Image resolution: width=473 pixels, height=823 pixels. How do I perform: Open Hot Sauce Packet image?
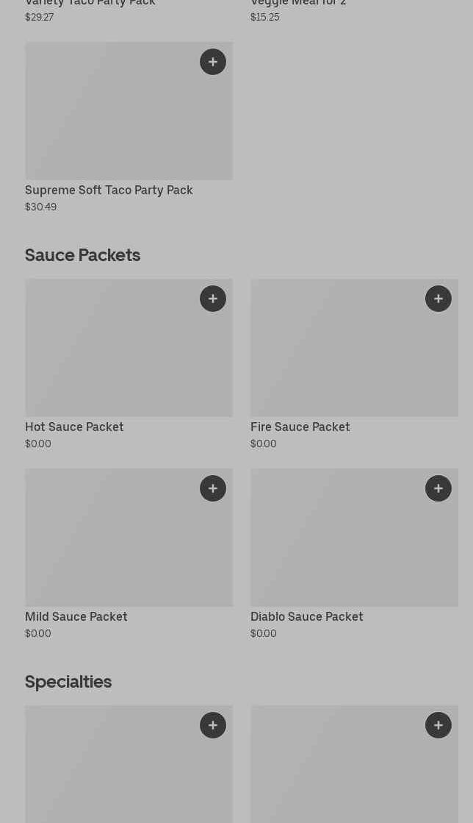[x=129, y=353]
